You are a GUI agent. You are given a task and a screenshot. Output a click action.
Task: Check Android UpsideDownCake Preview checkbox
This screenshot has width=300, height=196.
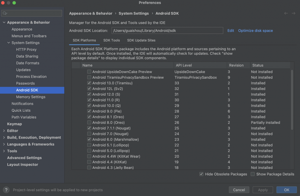(89, 72)
